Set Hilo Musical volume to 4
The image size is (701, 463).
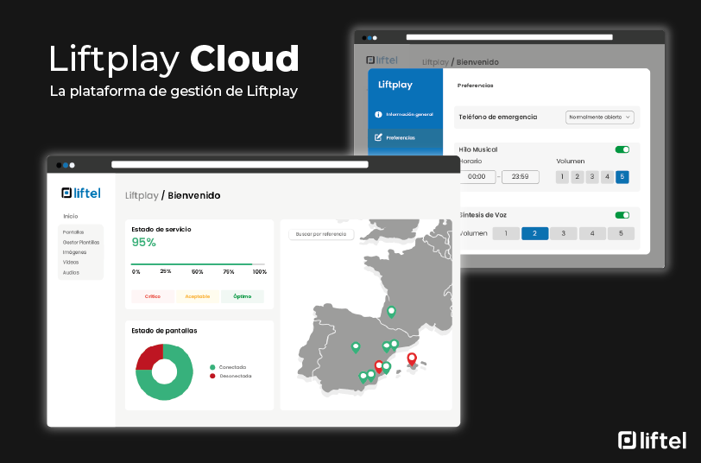click(x=607, y=177)
